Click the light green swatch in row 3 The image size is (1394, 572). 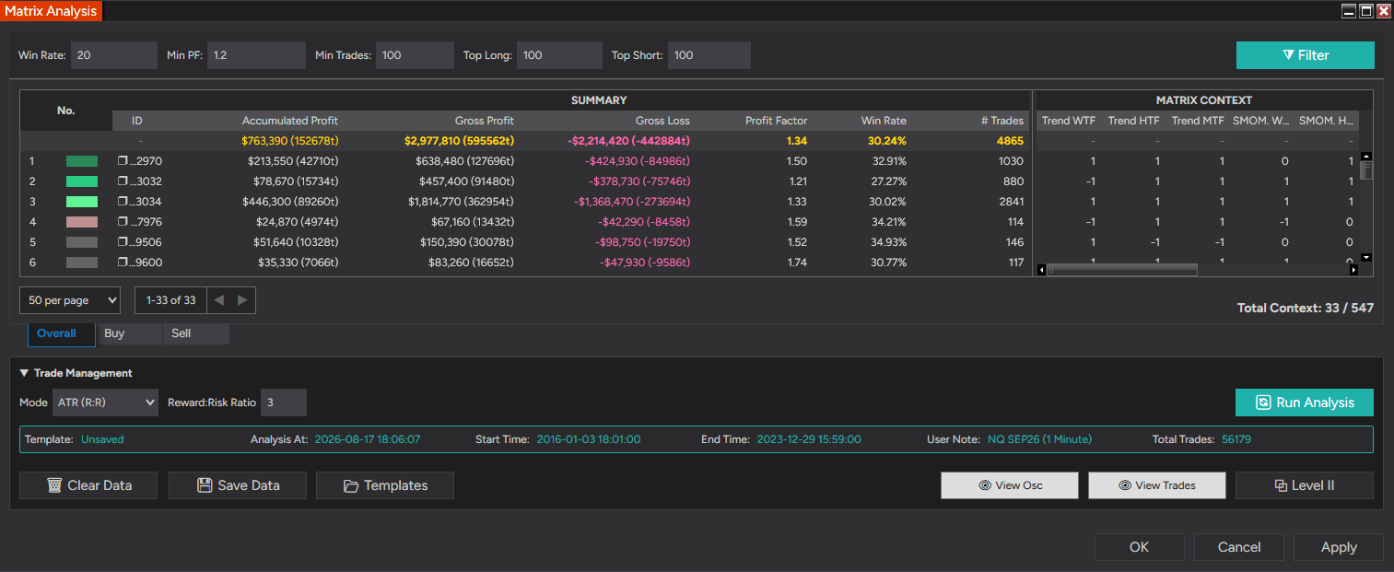(82, 202)
